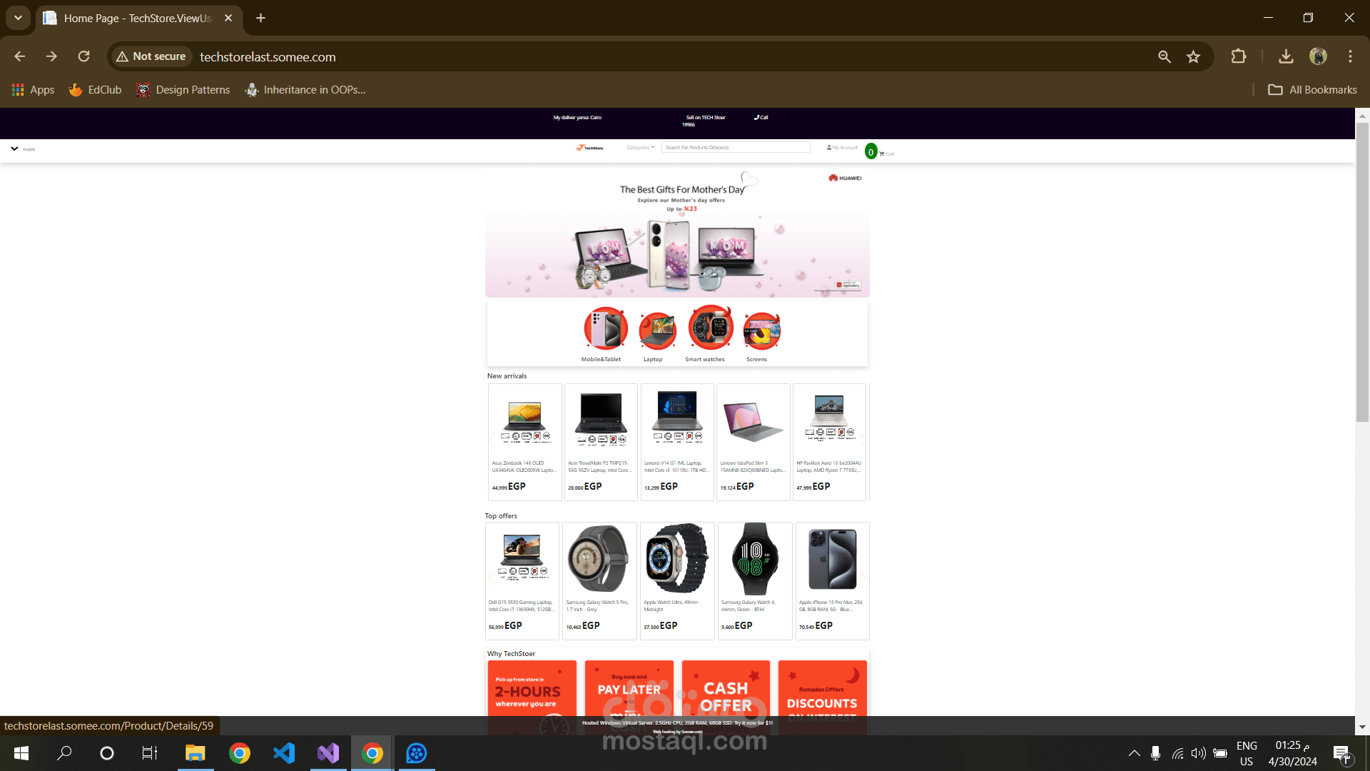This screenshot has height=771, width=1370.
Task: Go forward in browser history
Action: point(51,56)
